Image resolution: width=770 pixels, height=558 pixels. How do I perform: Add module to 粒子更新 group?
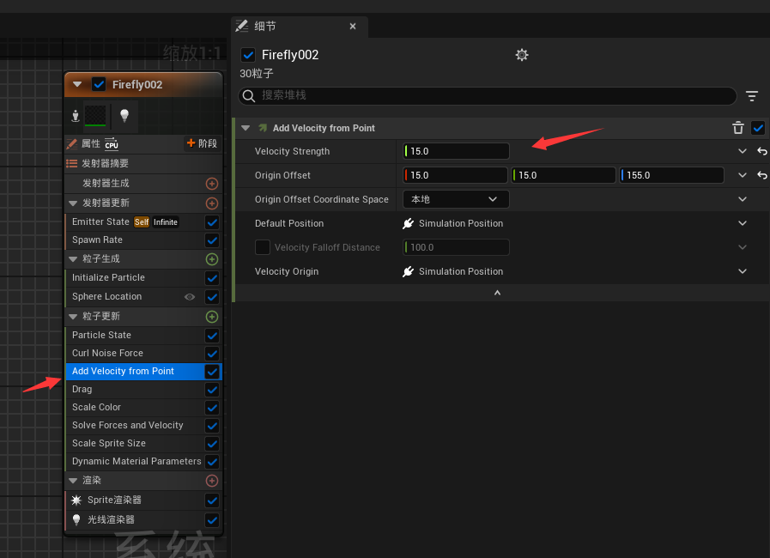click(212, 317)
